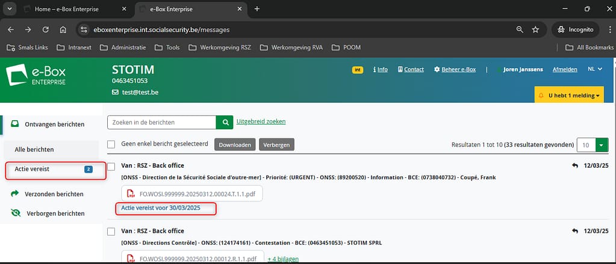616x264 pixels.
Task: Click reply arrow on STOTIM SPRL message
Action: [x=575, y=231]
